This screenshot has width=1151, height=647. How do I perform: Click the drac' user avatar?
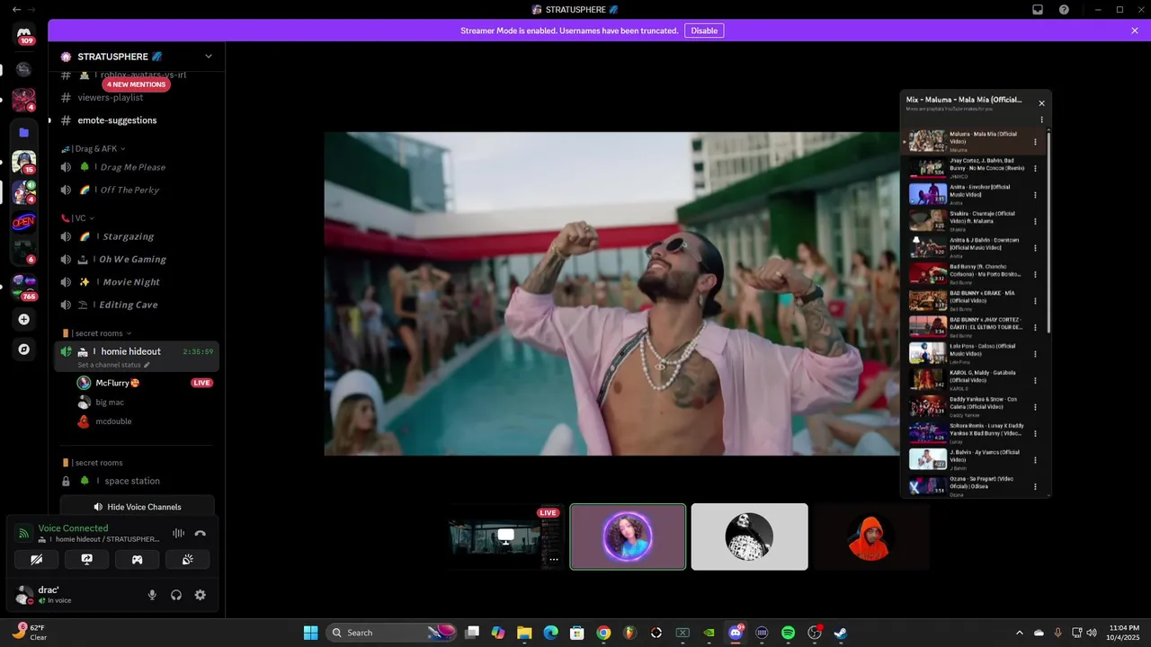point(24,595)
